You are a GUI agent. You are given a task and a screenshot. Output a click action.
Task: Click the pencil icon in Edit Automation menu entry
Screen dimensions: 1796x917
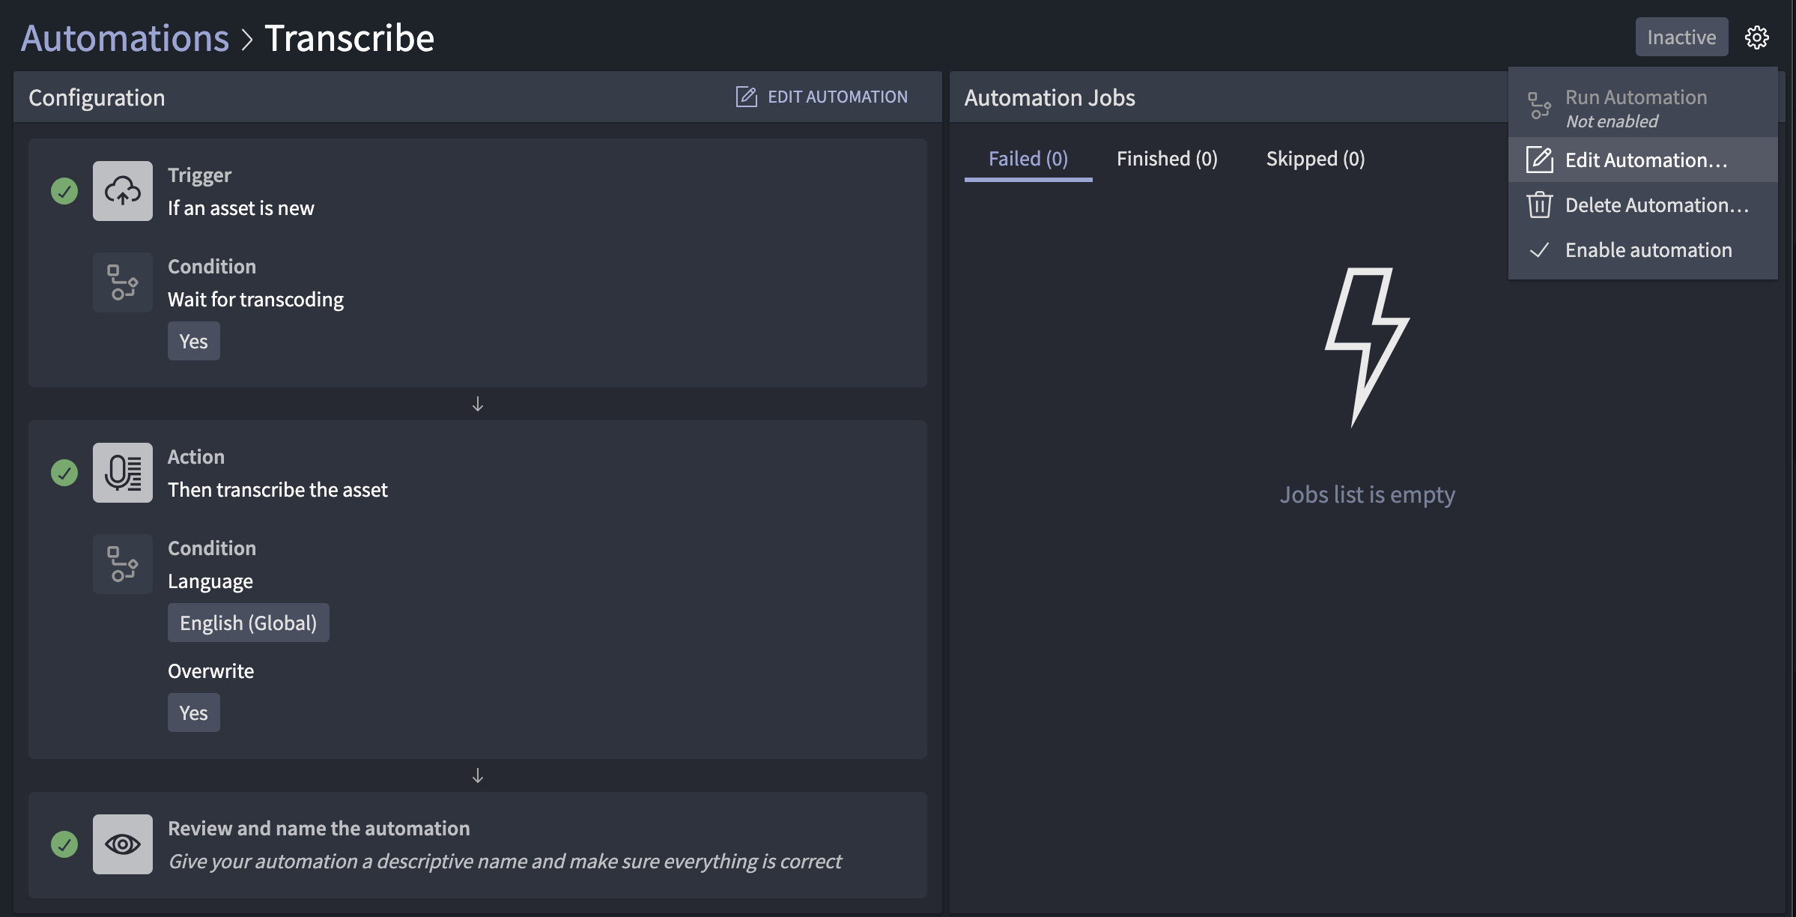(1539, 160)
